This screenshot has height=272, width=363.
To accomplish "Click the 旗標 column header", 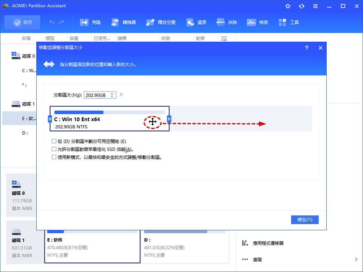I will click(122, 38).
